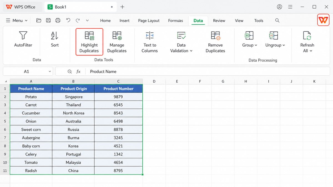Open the Name Box dropdown arrow
Screen dimensions: 333x187
(50, 71)
